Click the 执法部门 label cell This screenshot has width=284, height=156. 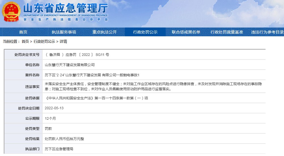(x=23, y=149)
